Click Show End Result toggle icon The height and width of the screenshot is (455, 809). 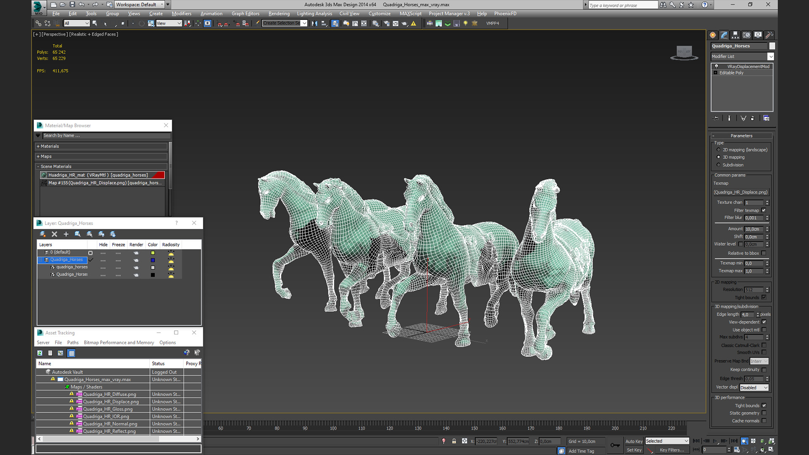[729, 118]
